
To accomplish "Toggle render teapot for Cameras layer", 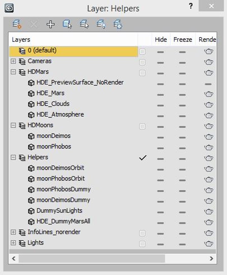I will pyautogui.click(x=209, y=62).
